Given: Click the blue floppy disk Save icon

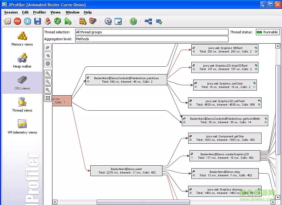Looking at the screenshot, I should 37,21.
